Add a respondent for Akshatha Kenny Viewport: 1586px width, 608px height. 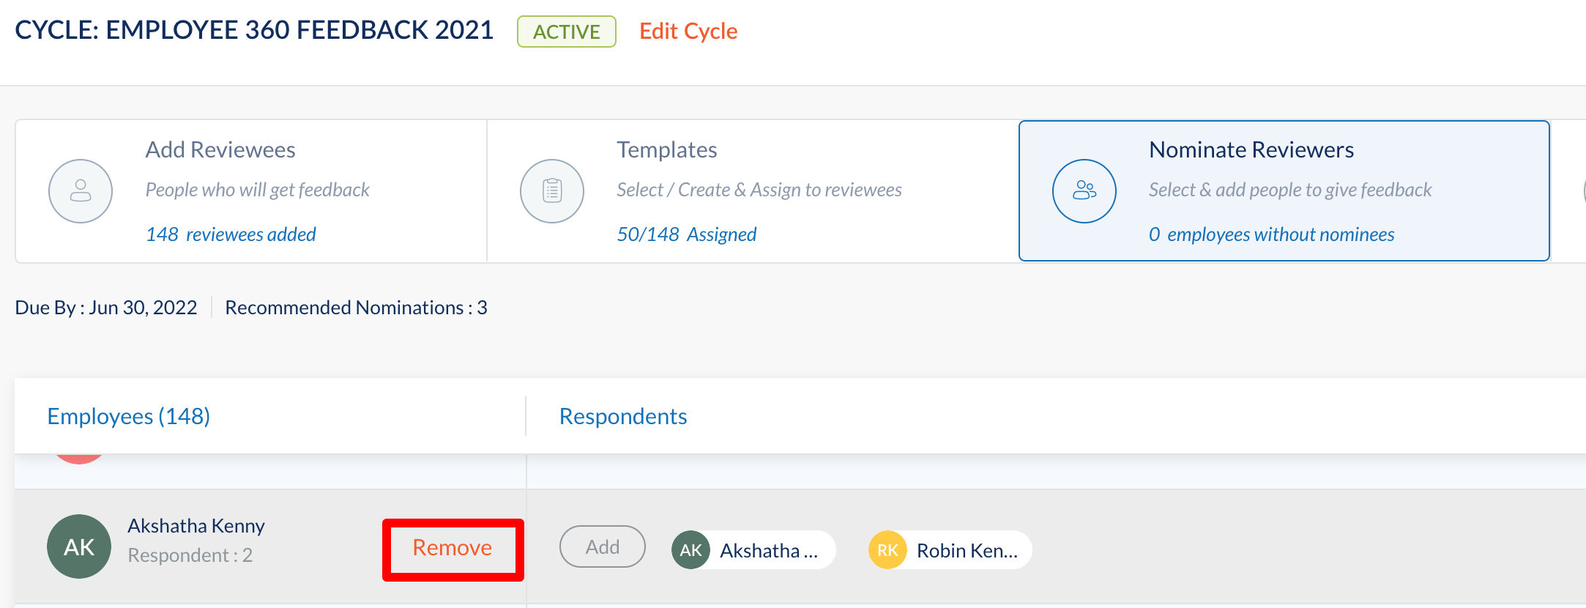click(603, 546)
